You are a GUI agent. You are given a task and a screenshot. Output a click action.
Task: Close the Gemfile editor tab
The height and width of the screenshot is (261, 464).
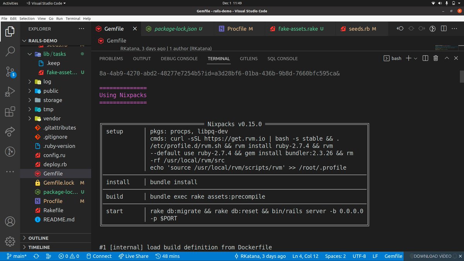(x=135, y=29)
